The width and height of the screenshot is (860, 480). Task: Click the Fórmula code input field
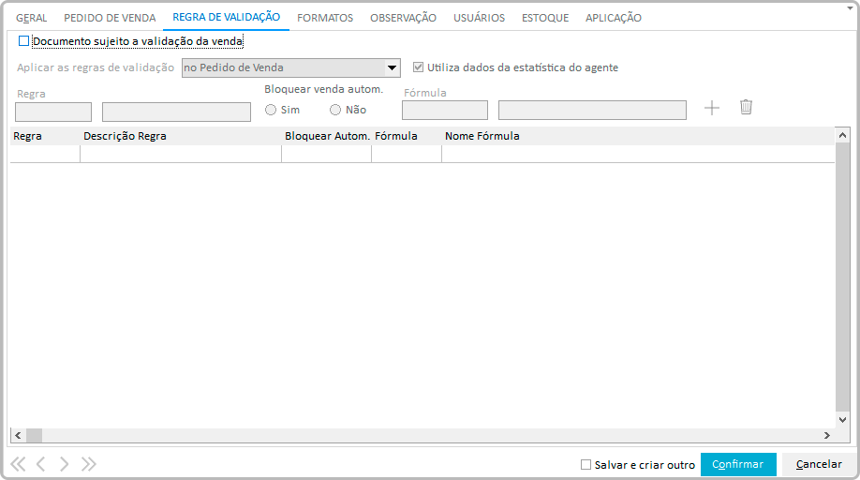(445, 111)
